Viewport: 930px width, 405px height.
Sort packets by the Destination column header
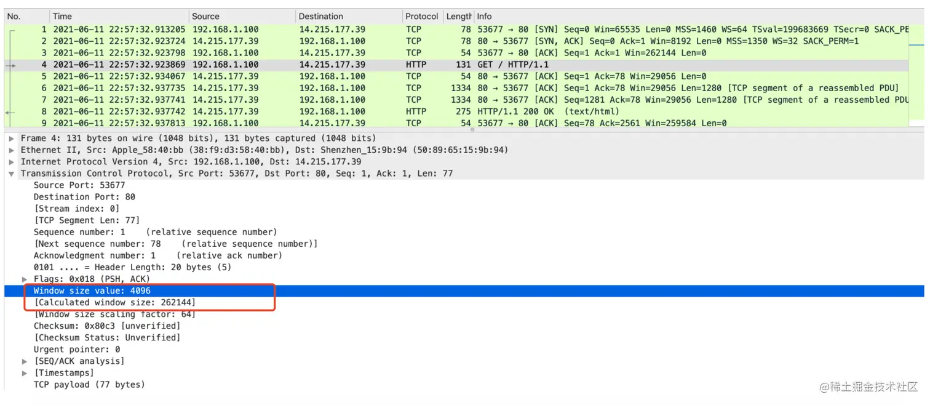pos(349,17)
